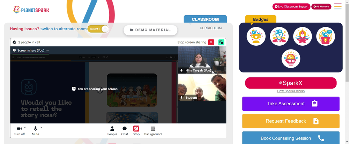Click 'switch to alternate room' text
The height and width of the screenshot is (144, 349).
(x=64, y=29)
